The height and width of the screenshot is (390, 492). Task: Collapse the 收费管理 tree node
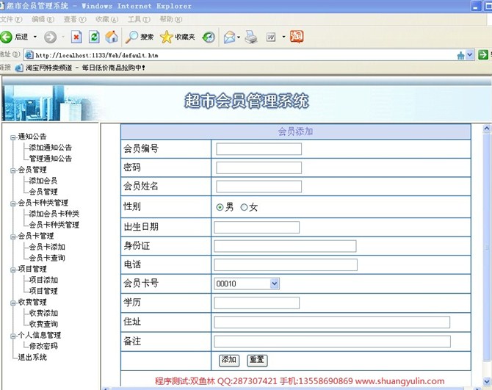(13, 303)
